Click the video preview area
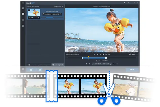Image resolution: width=160 pixels, height=107 pixels. (x=102, y=30)
